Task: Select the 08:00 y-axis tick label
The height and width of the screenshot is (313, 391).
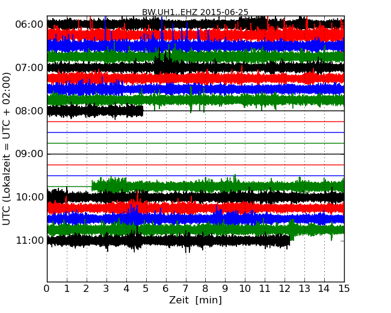Action: coord(29,111)
